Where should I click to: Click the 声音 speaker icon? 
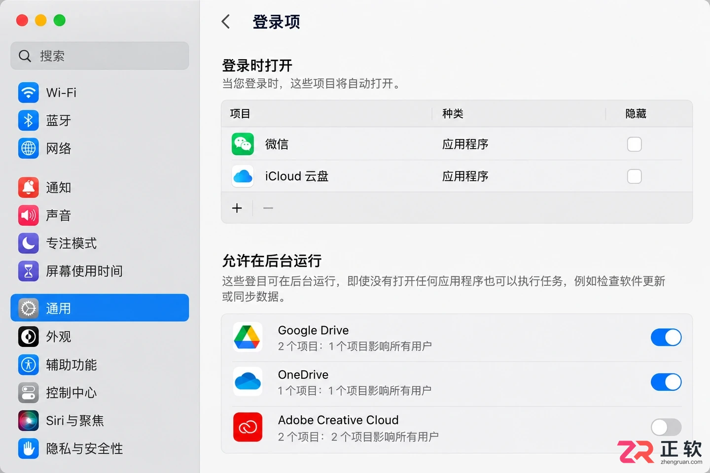point(28,215)
